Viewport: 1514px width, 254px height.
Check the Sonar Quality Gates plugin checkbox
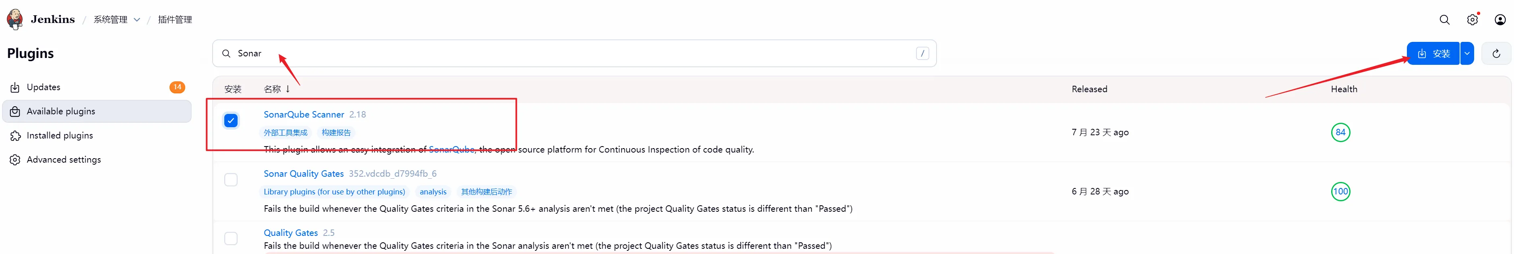coord(231,179)
